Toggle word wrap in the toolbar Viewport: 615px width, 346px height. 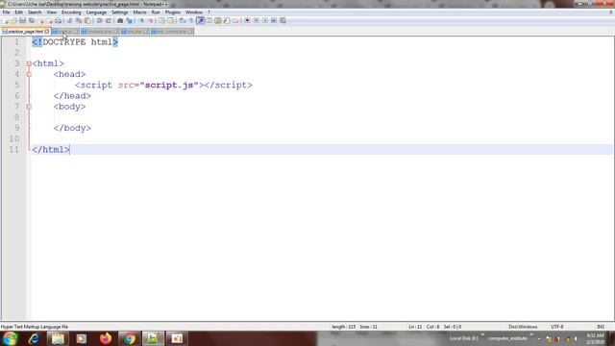183,20
